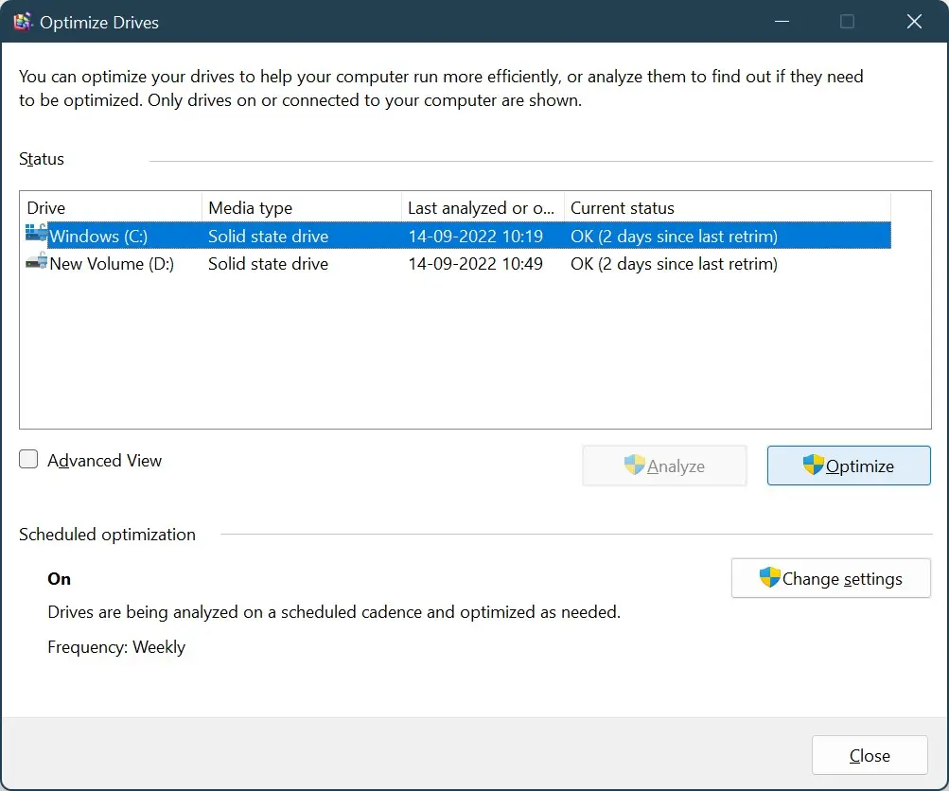Click the Analyze button
Screen dimensions: 949x791
click(664, 466)
